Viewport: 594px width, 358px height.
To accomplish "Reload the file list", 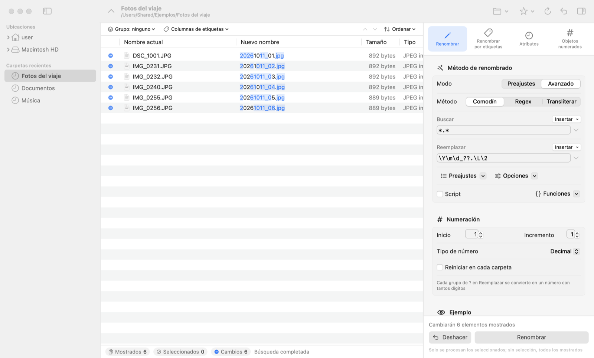I will click(548, 11).
